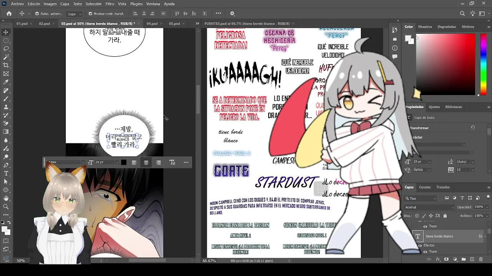Open the font size dropdown in floating bar
The width and height of the screenshot is (492, 276).
pos(118,163)
